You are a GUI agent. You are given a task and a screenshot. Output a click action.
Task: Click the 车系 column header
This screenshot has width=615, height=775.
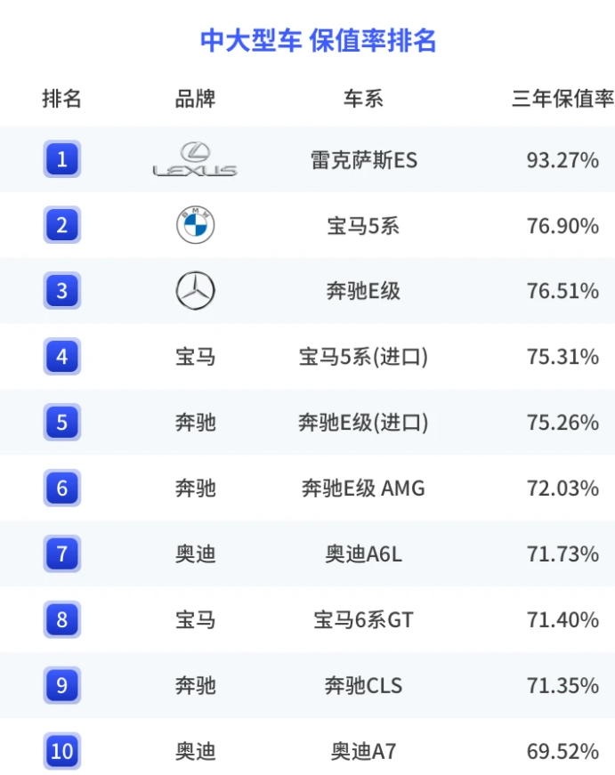coord(363,99)
